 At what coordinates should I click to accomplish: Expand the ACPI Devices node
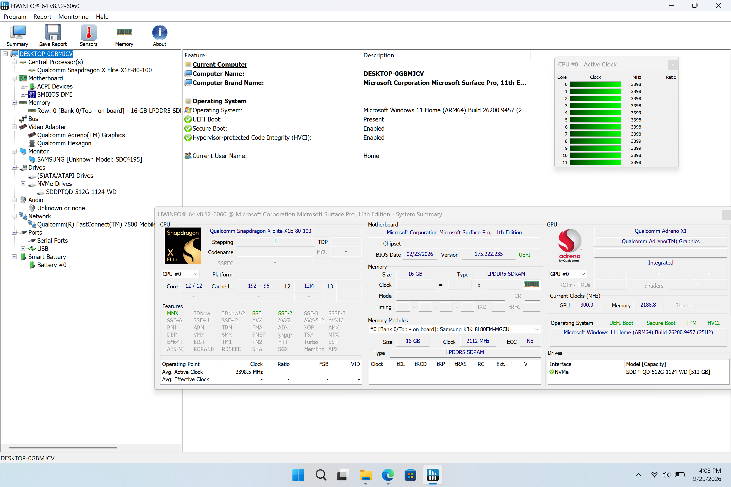23,86
